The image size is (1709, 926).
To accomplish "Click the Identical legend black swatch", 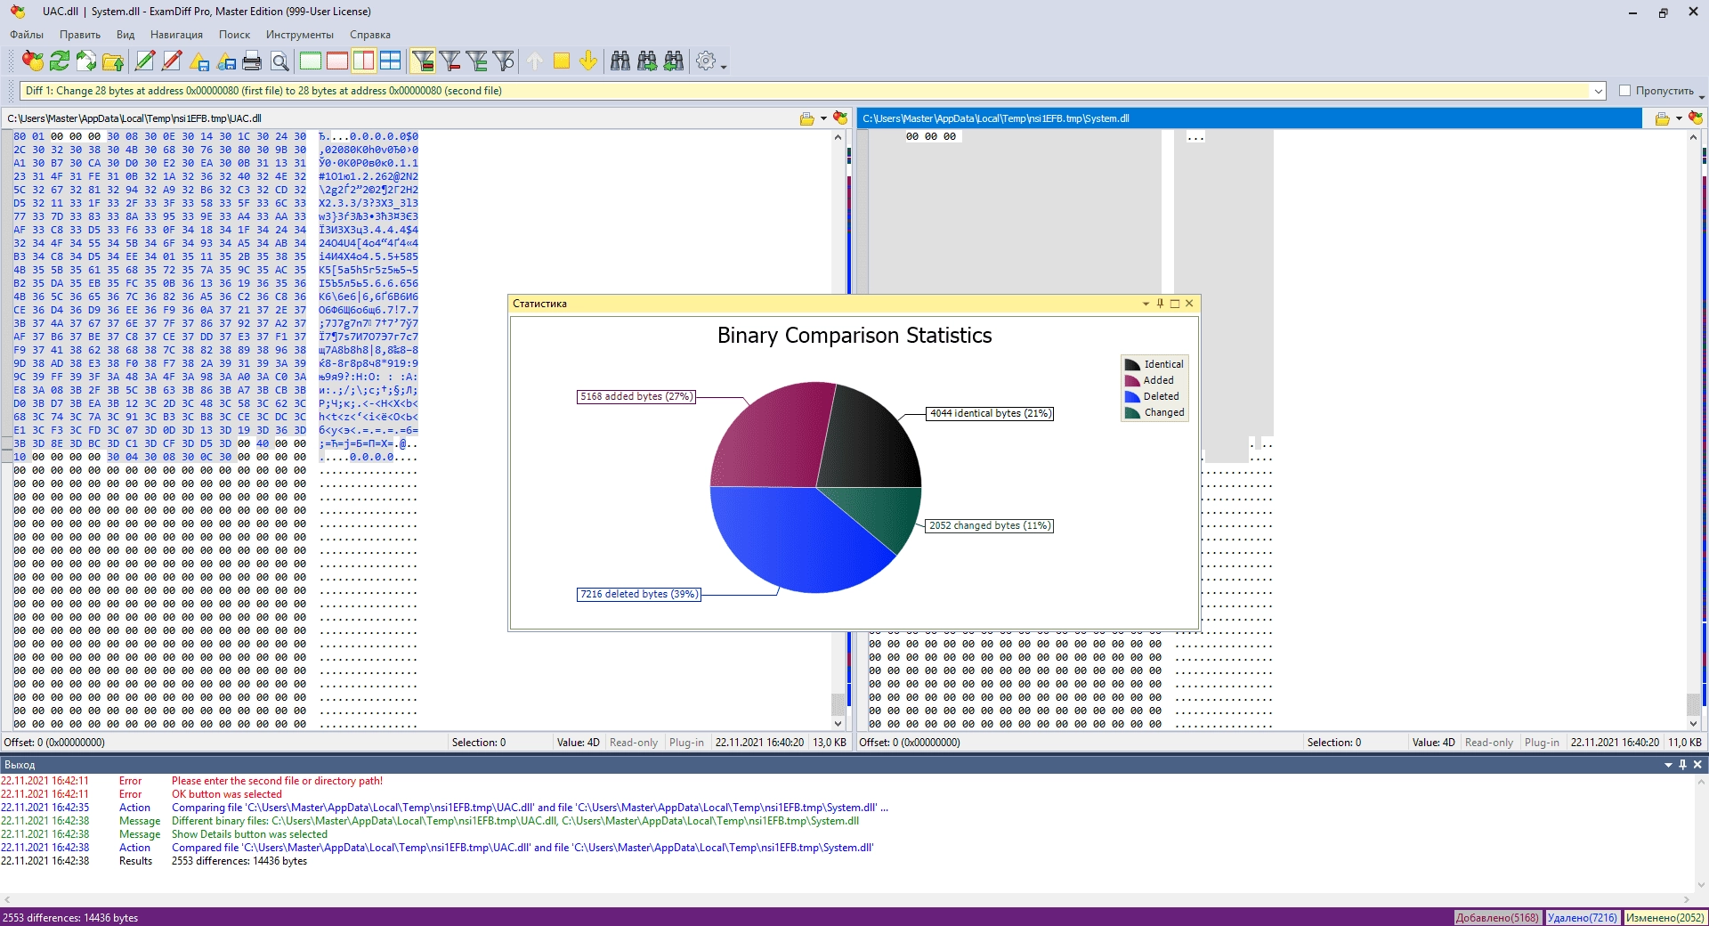I will pyautogui.click(x=1132, y=364).
